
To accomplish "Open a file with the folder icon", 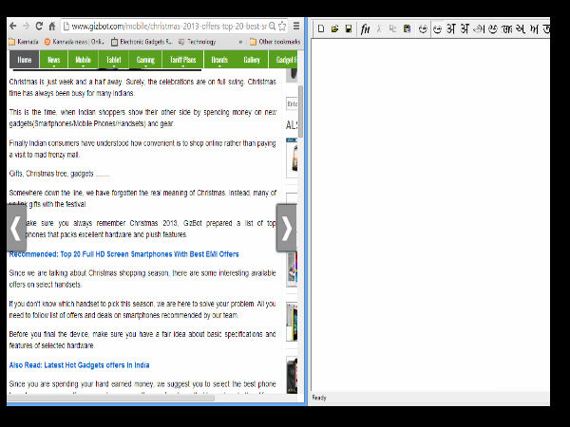I will tap(334, 29).
